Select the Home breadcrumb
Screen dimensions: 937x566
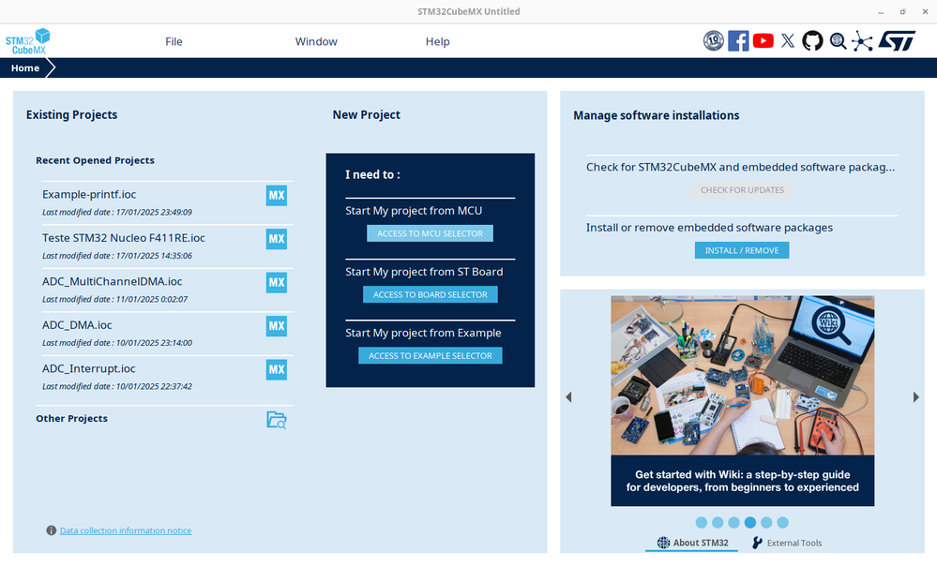coord(25,68)
